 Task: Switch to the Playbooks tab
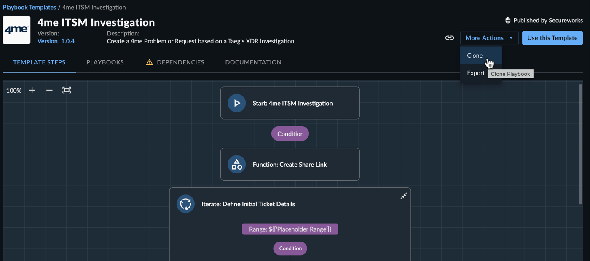[x=105, y=62]
